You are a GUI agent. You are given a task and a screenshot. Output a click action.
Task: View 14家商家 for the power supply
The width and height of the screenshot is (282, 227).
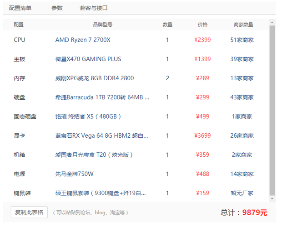(x=242, y=174)
